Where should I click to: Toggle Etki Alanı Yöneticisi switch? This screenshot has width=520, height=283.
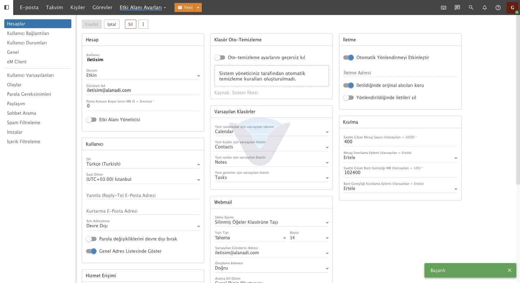pos(91,120)
